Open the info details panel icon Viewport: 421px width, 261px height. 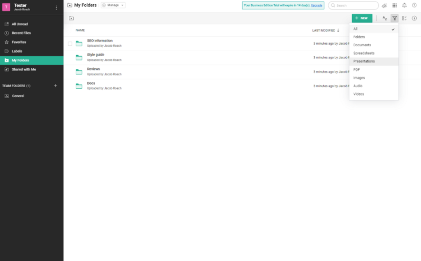pyautogui.click(x=414, y=18)
